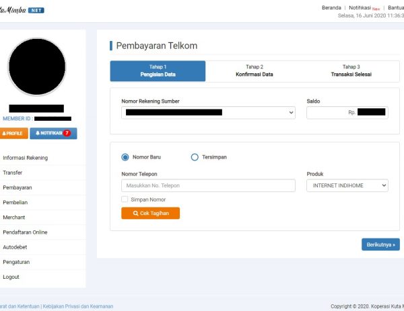
Task: Switch to Tahap 2 Konfirmasi Data
Action: [254, 71]
